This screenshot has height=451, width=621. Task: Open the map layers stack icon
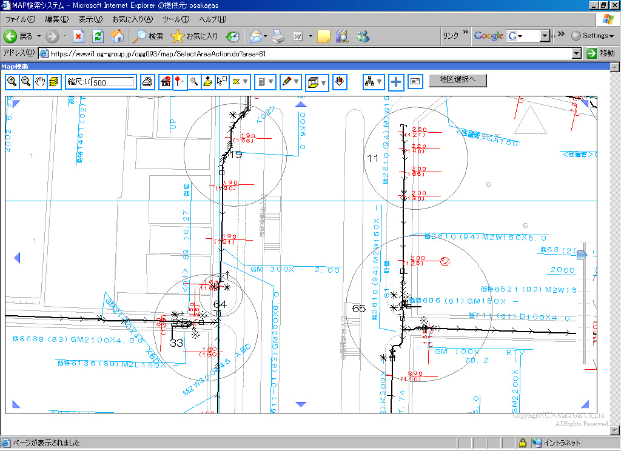(x=55, y=82)
